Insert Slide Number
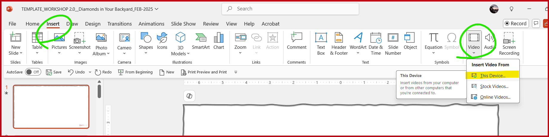549x137 pixels. 393,44
